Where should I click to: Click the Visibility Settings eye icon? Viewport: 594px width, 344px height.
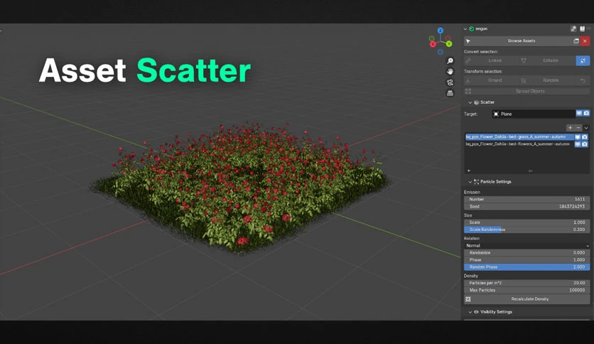coord(476,312)
